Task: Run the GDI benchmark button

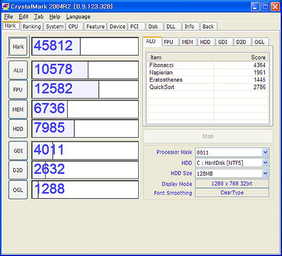Action: pos(18,151)
